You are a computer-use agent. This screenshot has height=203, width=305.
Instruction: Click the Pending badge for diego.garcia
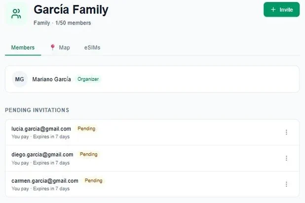pos(89,154)
